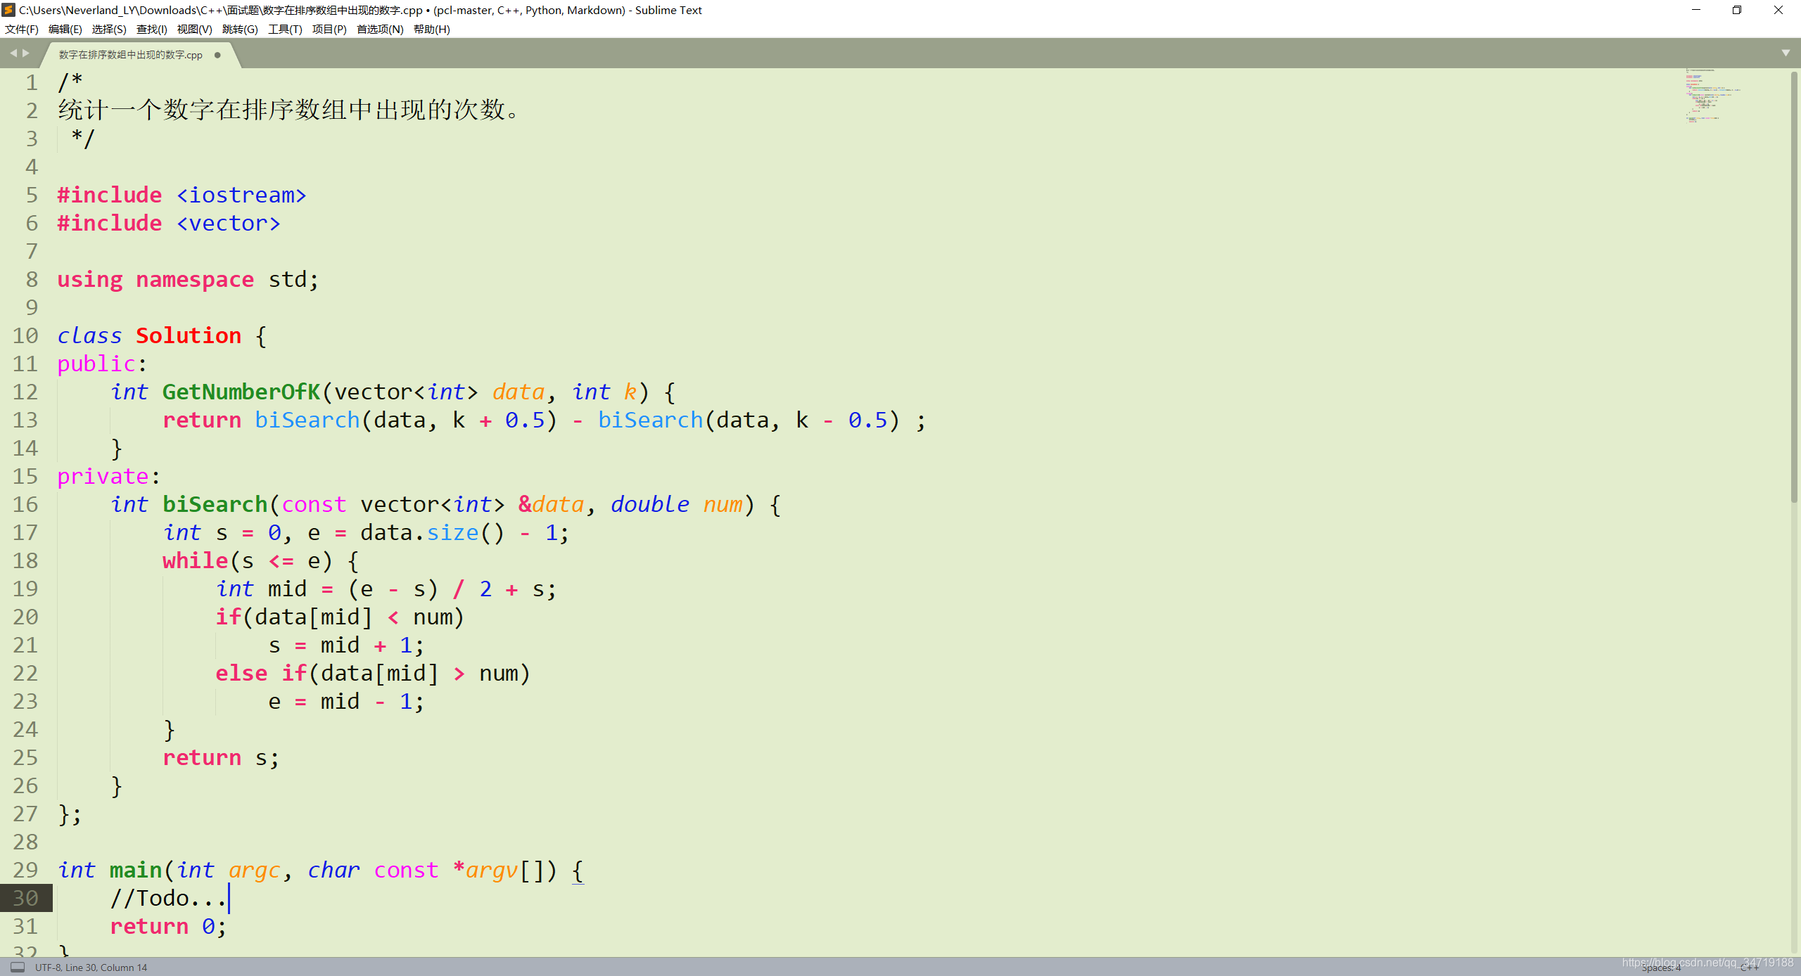1801x976 pixels.
Task: Click line number 10 in the gutter
Action: (x=25, y=335)
